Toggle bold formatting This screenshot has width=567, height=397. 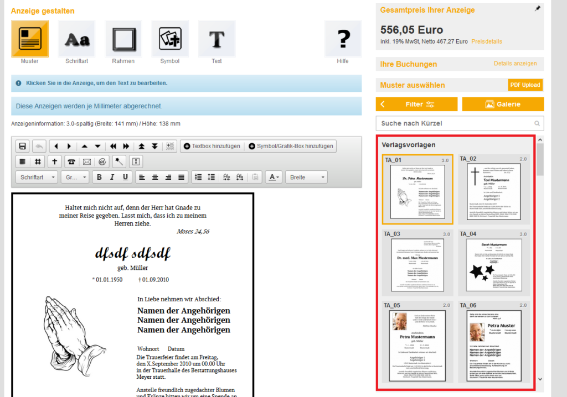pyautogui.click(x=99, y=177)
